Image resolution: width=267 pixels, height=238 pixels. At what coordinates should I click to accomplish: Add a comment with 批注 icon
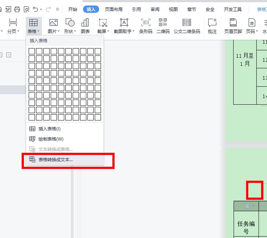[212, 22]
